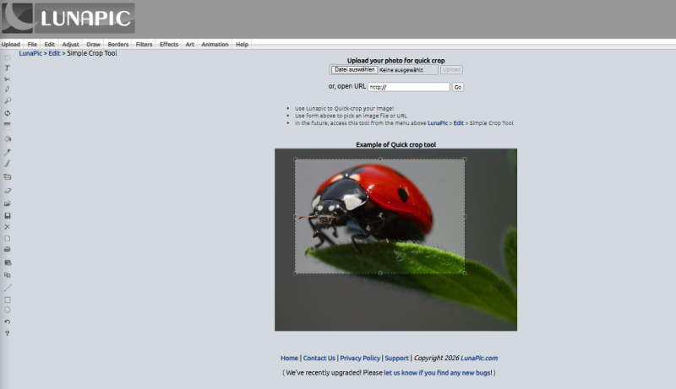This screenshot has width=676, height=389.
Task: Select the Text tool in the left toolbar
Action: click(x=8, y=68)
